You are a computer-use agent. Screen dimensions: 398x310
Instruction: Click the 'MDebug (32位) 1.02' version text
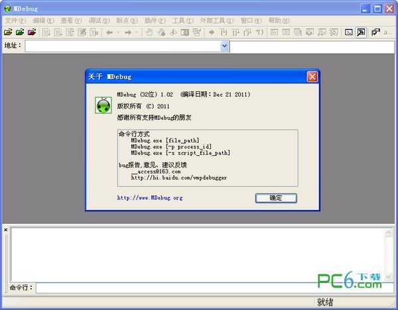(x=145, y=95)
